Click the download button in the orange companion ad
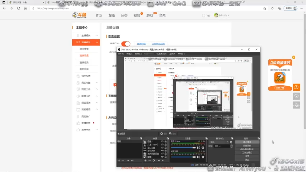 click(280, 88)
